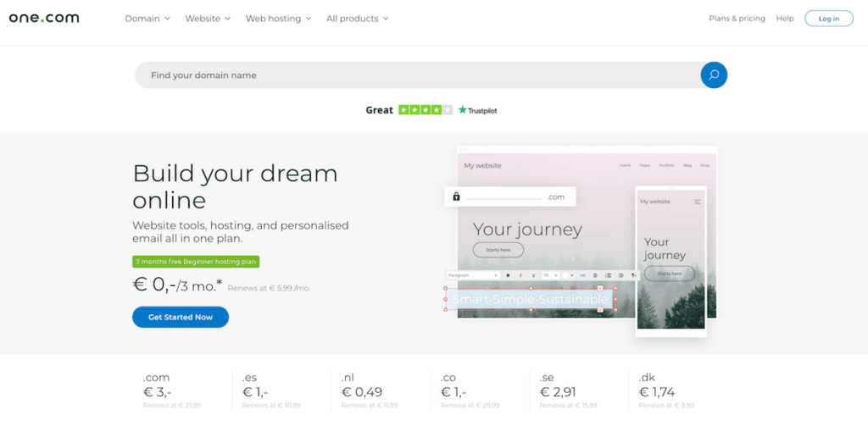Click the Renews at € 5,99 /mo. text
Screen dimensions: 868x426
coord(269,288)
